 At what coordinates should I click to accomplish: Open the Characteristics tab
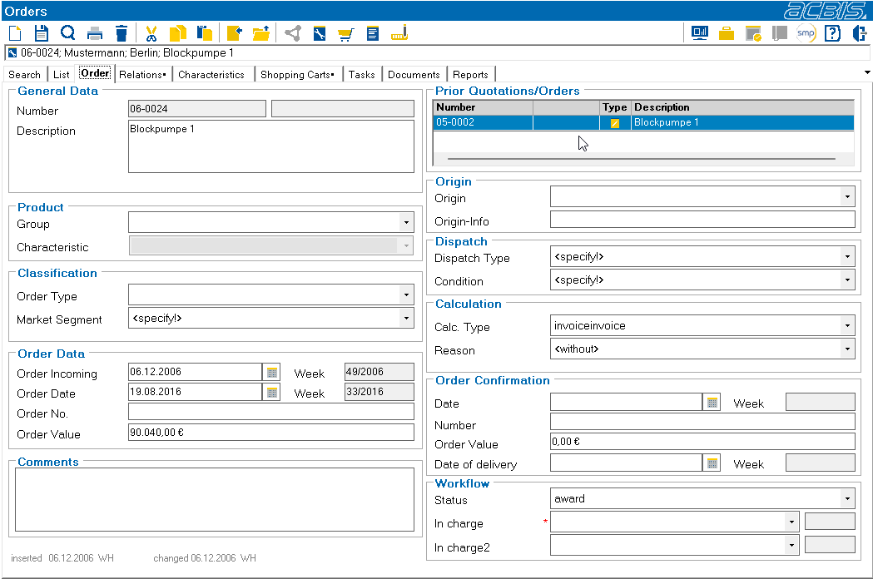coord(211,75)
